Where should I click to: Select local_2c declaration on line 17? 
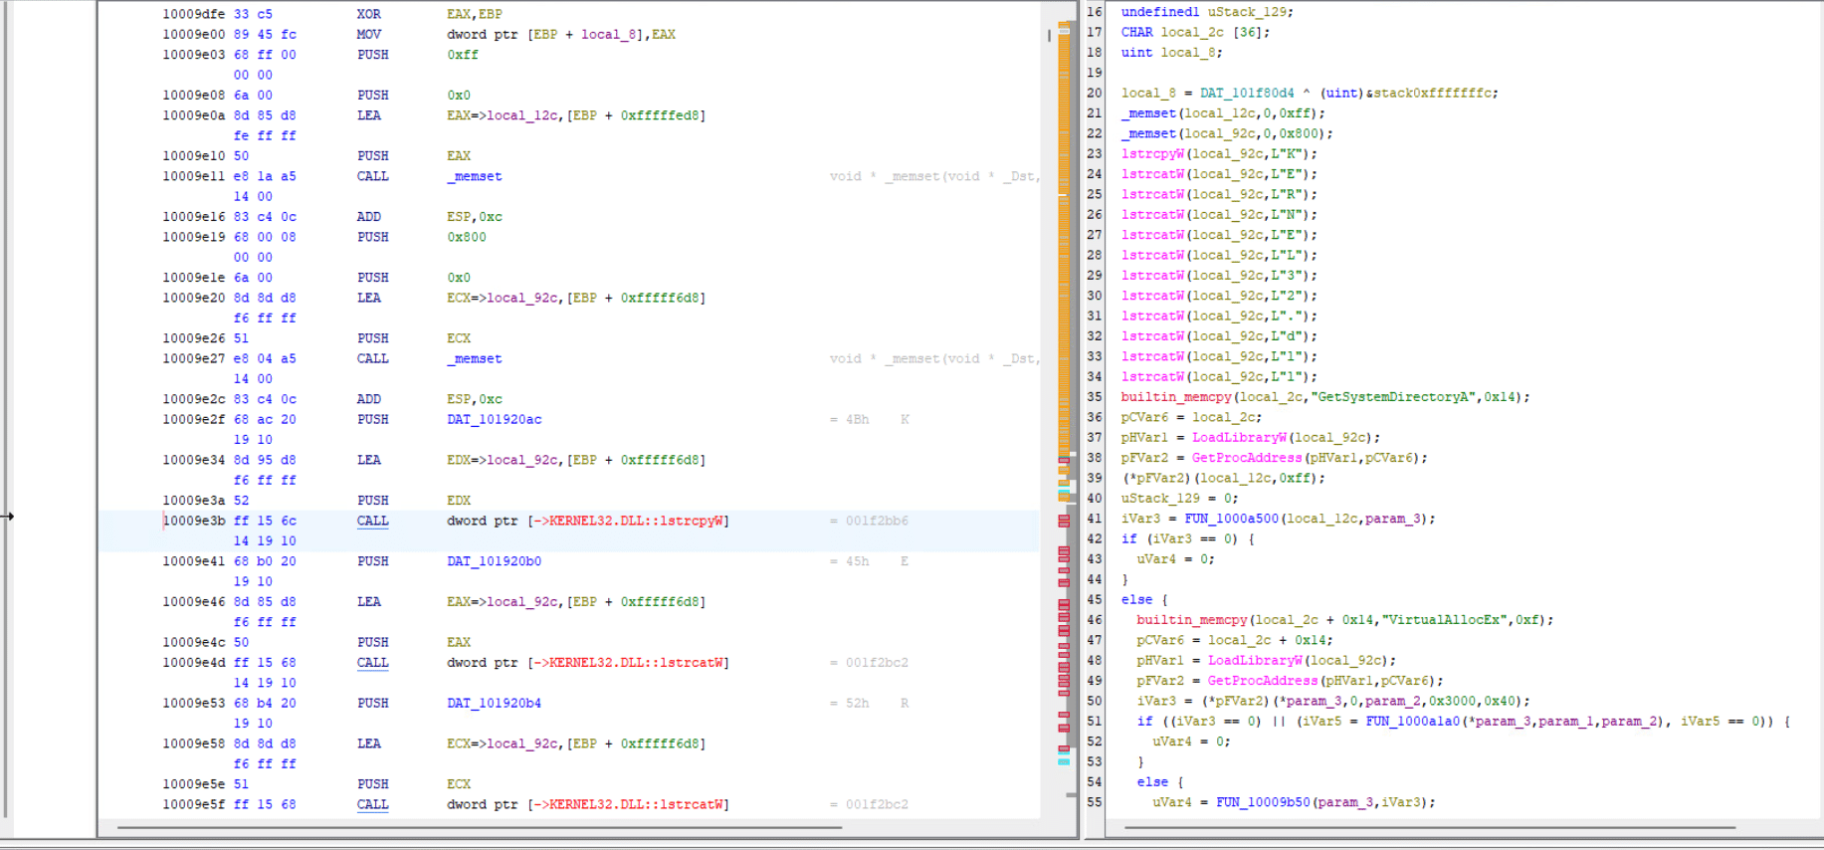point(1192,32)
